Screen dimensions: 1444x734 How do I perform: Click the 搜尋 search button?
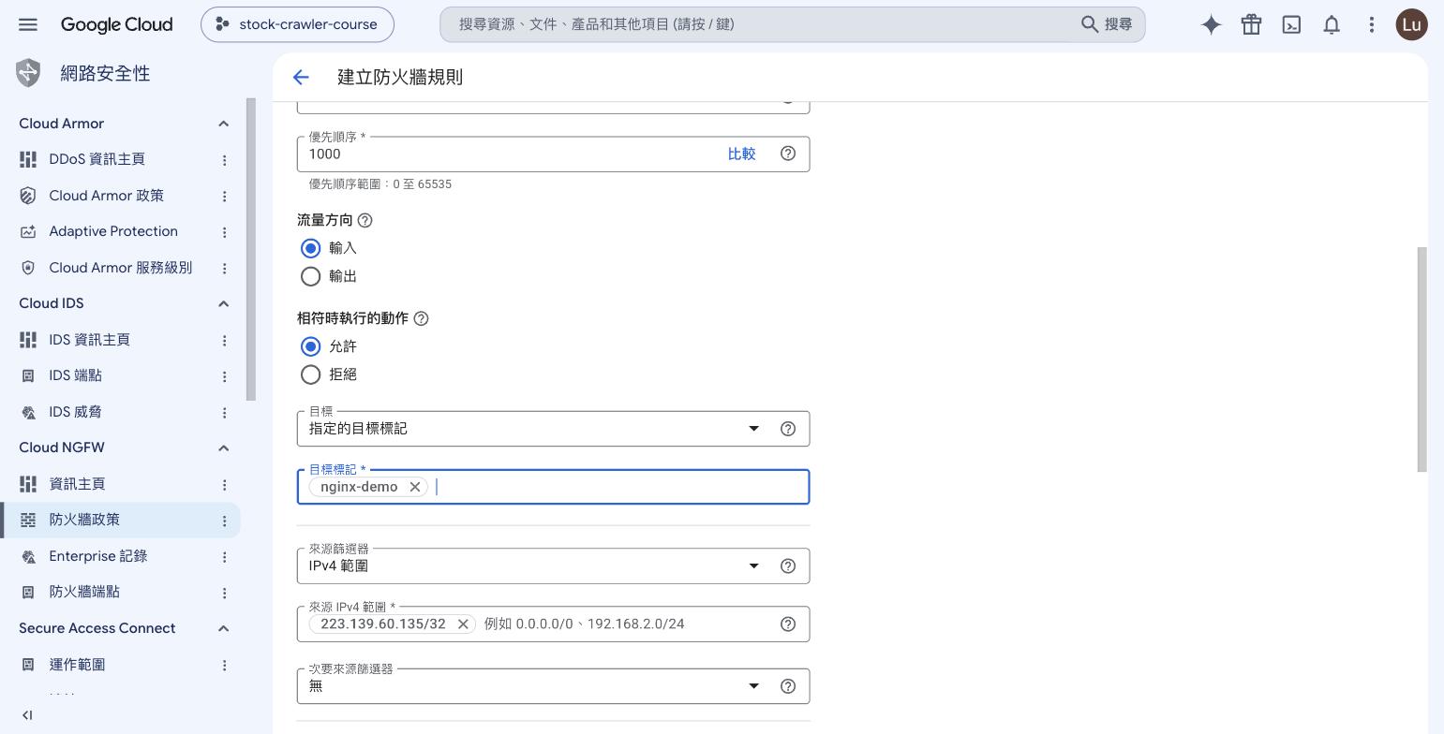[1107, 24]
